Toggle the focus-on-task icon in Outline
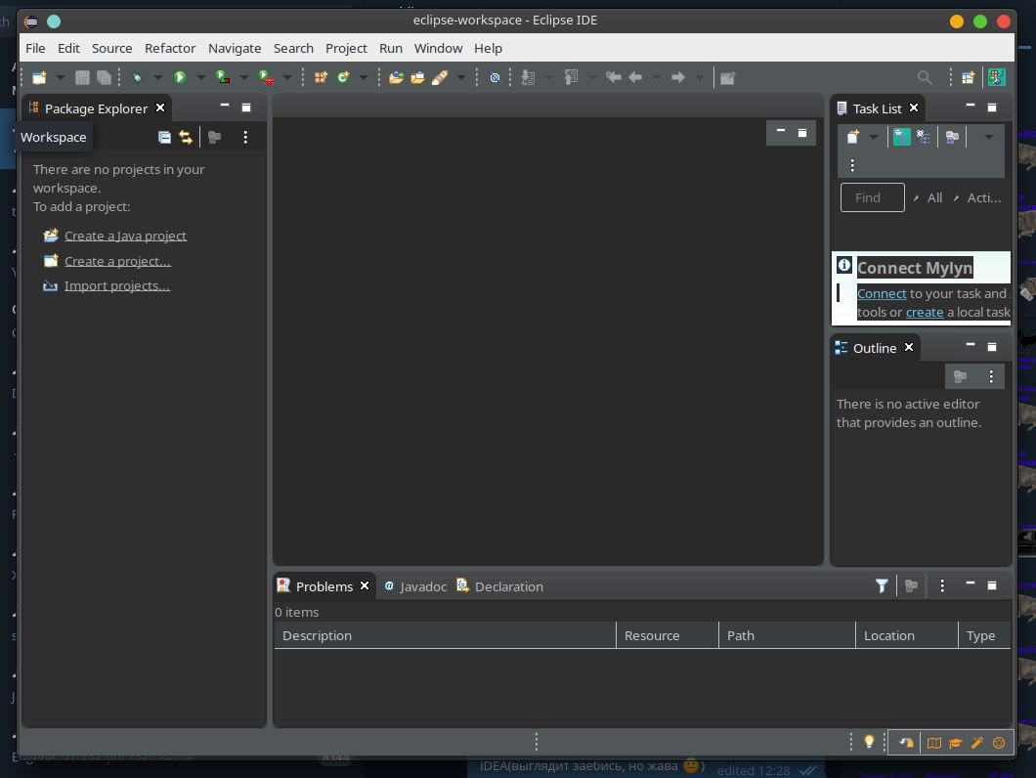 (x=960, y=376)
